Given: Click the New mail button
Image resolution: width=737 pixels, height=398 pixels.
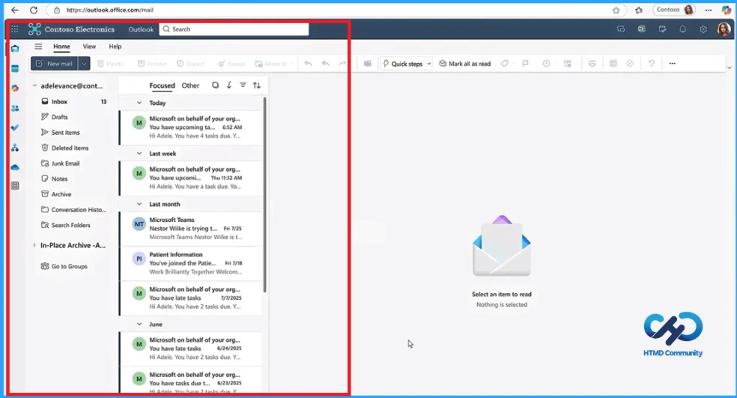Looking at the screenshot, I should pyautogui.click(x=55, y=64).
